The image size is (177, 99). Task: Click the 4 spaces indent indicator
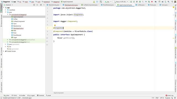(168, 98)
